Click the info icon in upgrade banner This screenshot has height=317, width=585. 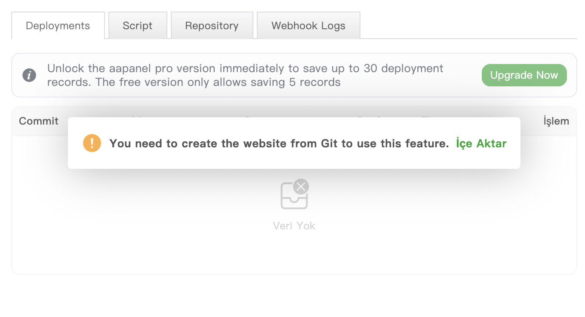(x=29, y=76)
